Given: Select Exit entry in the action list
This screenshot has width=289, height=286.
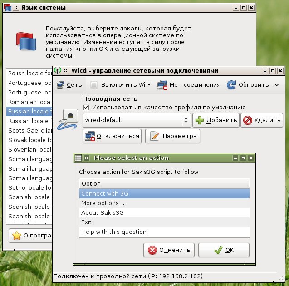Looking at the screenshot, I should click(x=164, y=222).
